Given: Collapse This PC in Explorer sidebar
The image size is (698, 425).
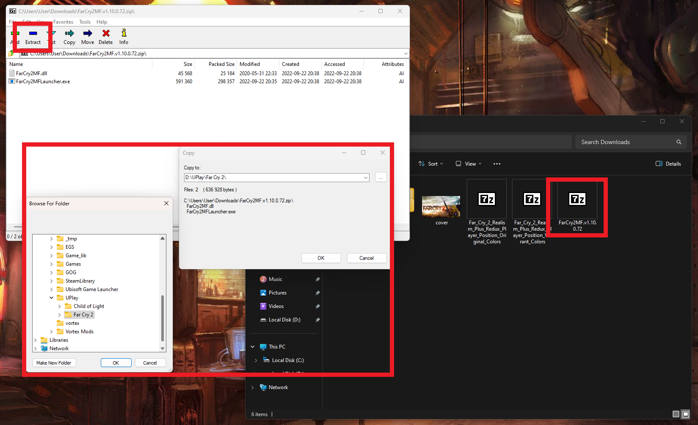Looking at the screenshot, I should pos(253,347).
